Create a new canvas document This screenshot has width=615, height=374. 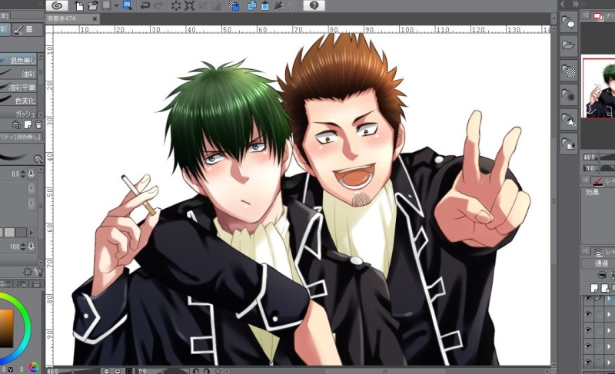pos(80,5)
